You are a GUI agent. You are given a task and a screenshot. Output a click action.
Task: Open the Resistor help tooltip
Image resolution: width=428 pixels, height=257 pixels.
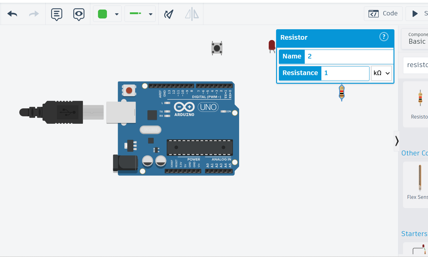(x=384, y=37)
